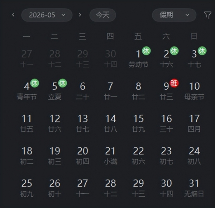Open the filter funnel icon
The image size is (215, 208).
click(x=207, y=15)
